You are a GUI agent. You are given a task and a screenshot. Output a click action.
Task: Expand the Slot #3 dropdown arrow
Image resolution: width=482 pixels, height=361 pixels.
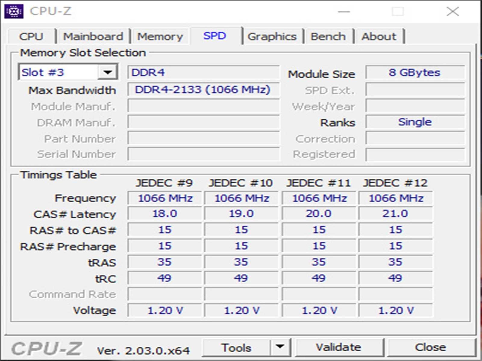click(108, 72)
